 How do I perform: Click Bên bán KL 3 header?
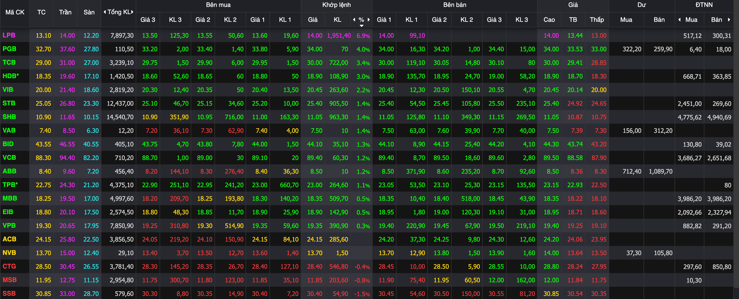tap(522, 19)
